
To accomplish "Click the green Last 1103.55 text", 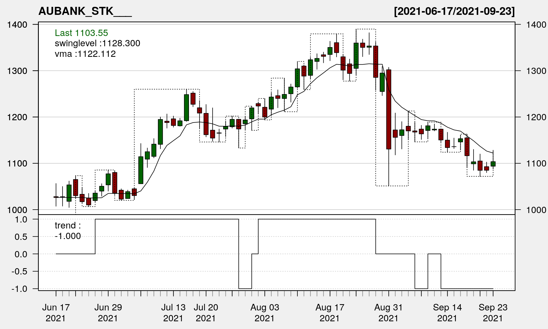I will click(x=81, y=33).
